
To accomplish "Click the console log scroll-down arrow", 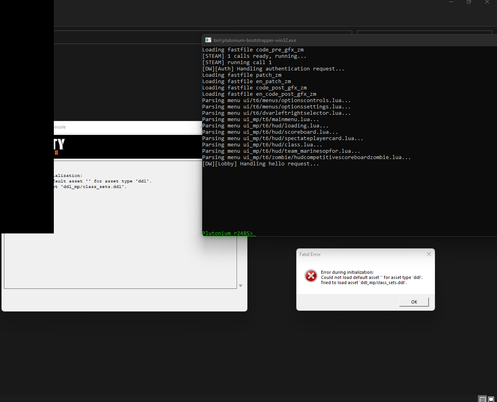I will point(241,286).
